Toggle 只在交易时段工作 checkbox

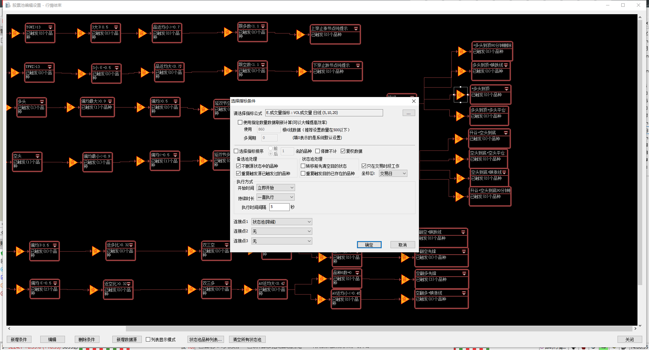[364, 166]
